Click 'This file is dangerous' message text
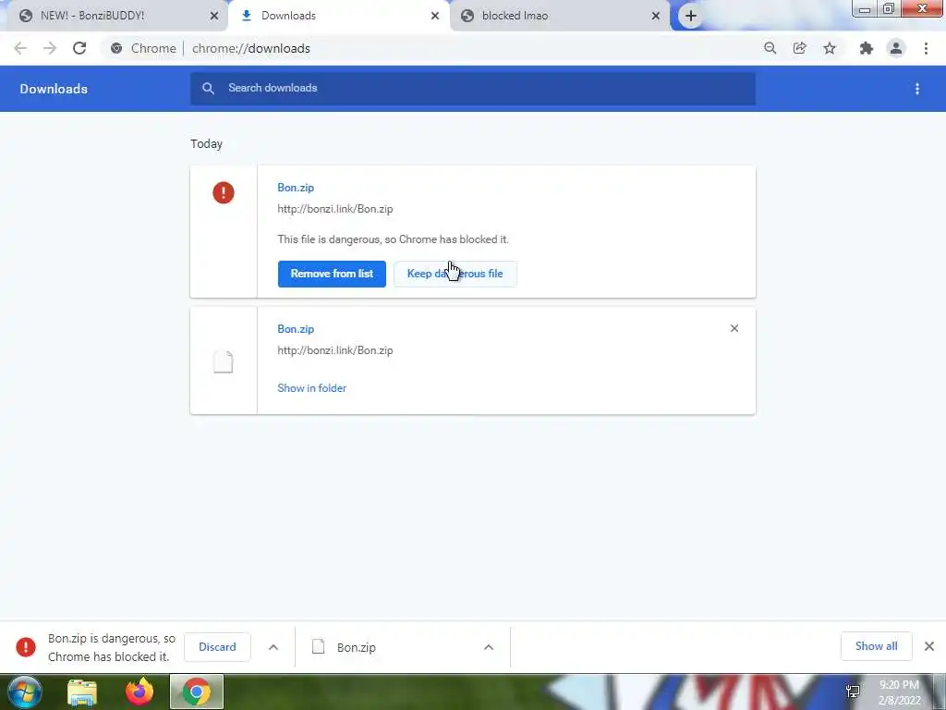946x710 pixels. point(393,239)
